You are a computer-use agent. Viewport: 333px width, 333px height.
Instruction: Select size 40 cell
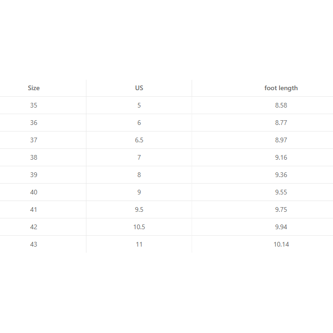coord(34,193)
